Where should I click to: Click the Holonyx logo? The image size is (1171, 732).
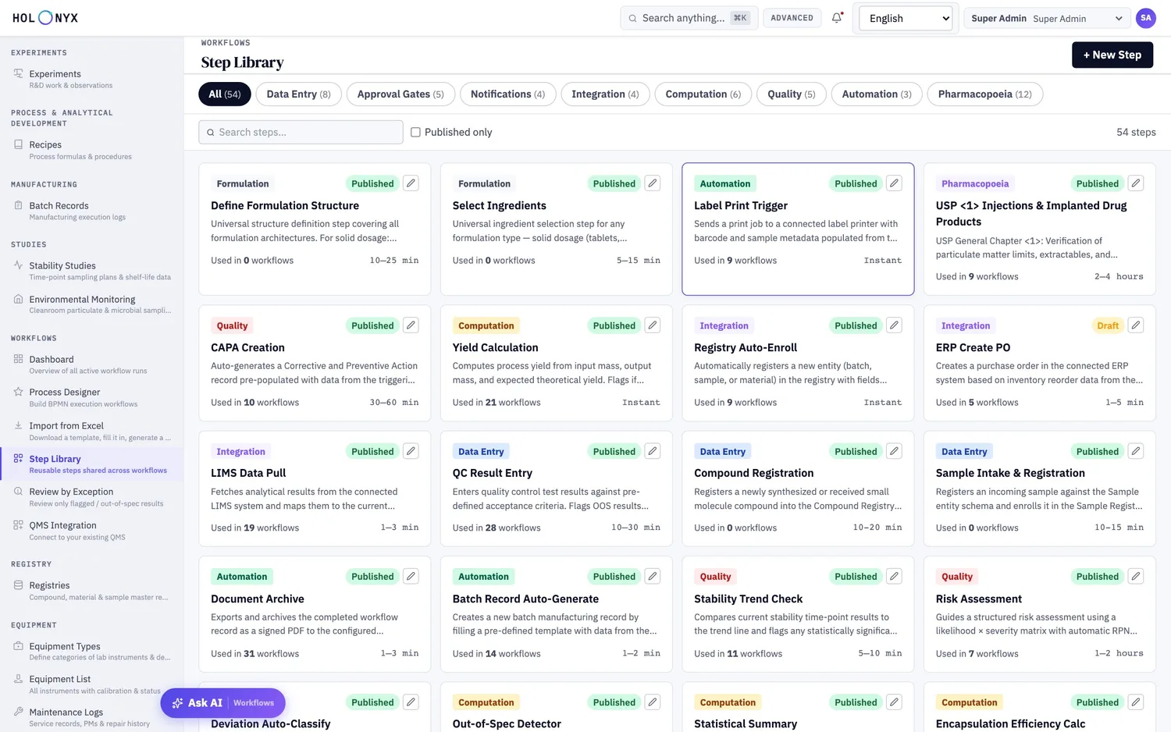(45, 18)
